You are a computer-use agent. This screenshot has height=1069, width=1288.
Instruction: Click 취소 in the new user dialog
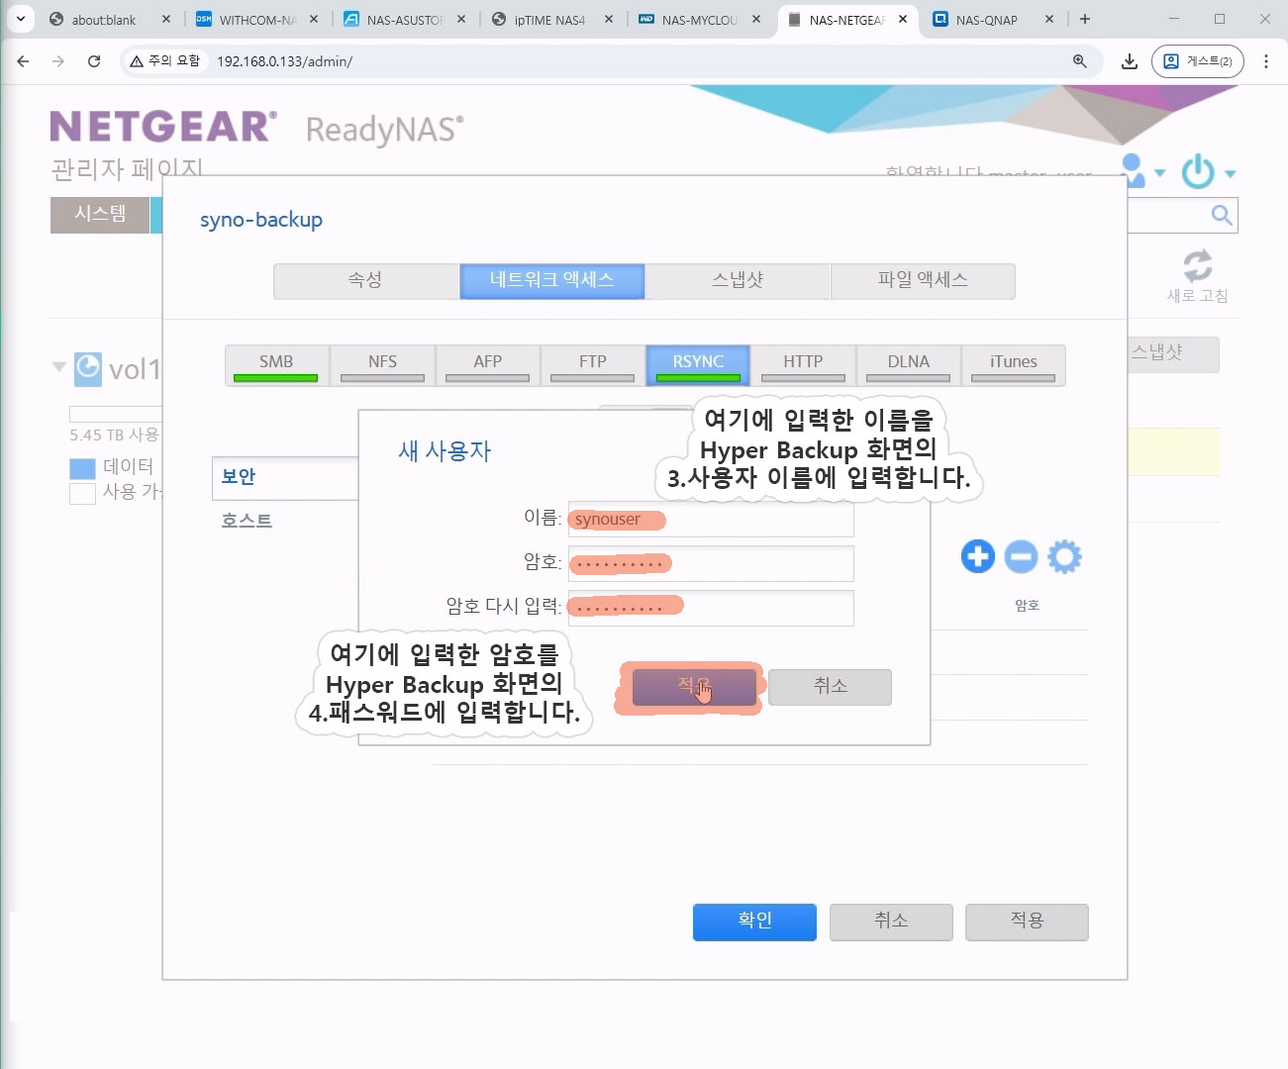830,687
